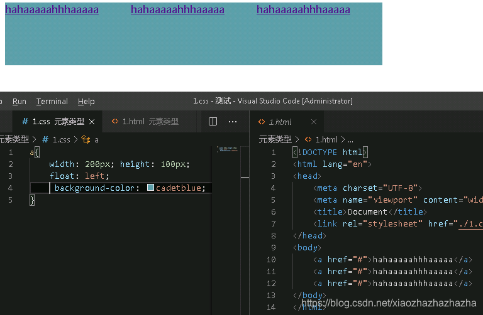Viewport: 483px width, 315px height.
Task: Click the closing head tag on line 8
Action: pos(309,236)
